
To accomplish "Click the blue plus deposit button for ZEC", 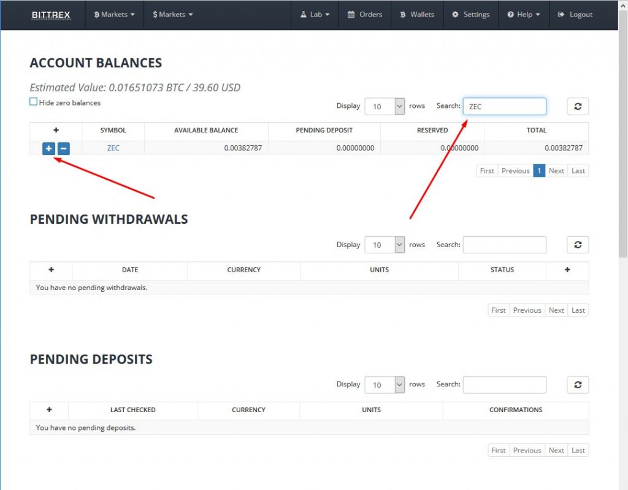I will tap(48, 148).
